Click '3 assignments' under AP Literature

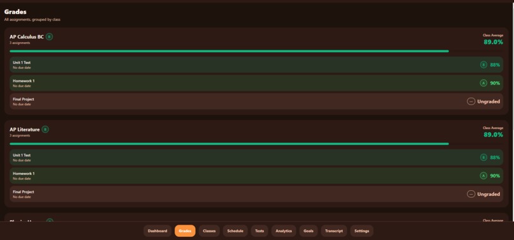(x=20, y=135)
